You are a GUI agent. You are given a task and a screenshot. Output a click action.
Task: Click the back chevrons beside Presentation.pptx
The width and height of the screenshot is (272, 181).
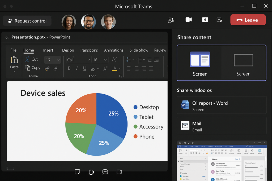click(7, 38)
